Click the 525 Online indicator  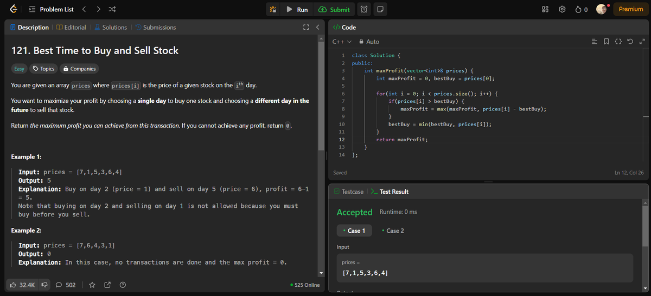click(x=305, y=285)
